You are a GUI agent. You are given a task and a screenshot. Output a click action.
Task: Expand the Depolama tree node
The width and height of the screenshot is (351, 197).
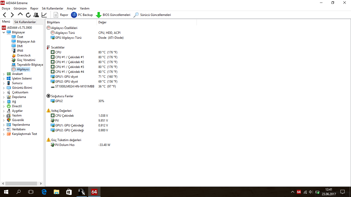point(4,97)
